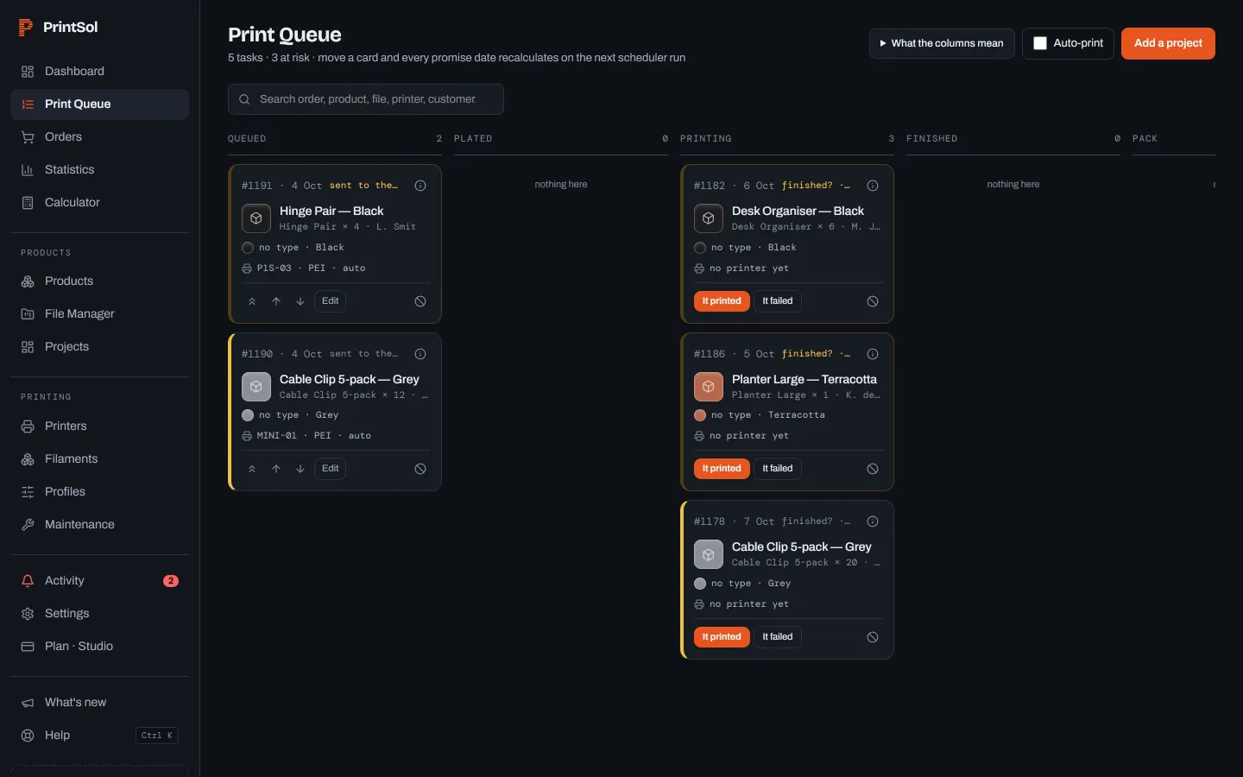
Task: Cancel the Planter Large — Terracotta print
Action: pyautogui.click(x=873, y=469)
